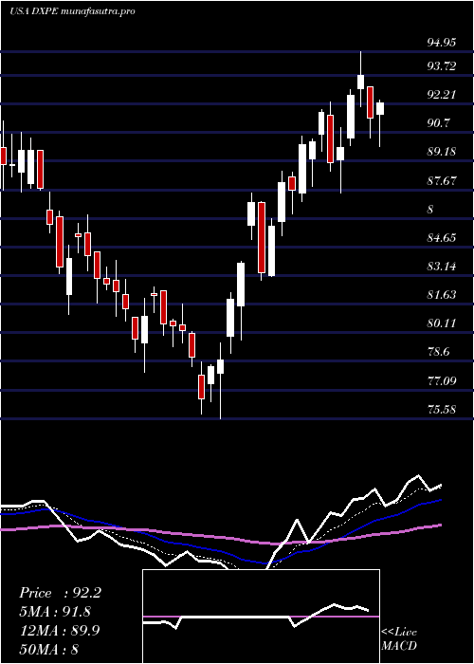This screenshot has height=664, width=474.
Task: Select the 77.09 price axis label
Action: (442, 381)
